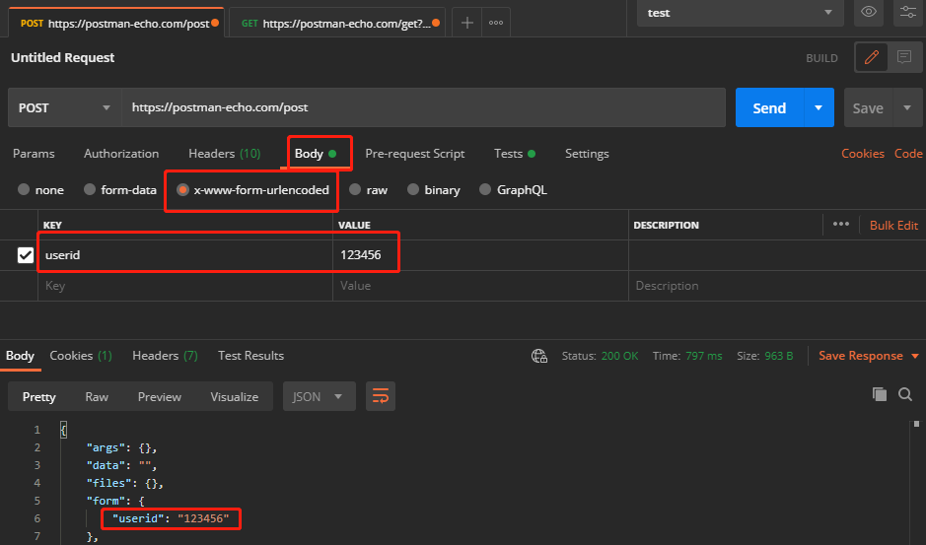Switch to the POST postman-echo.com/post tab

[x=116, y=24]
